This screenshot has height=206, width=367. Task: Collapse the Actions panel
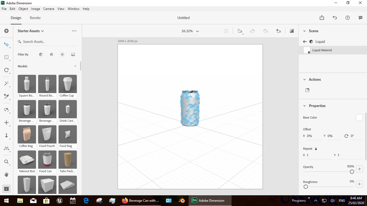pos(304,79)
